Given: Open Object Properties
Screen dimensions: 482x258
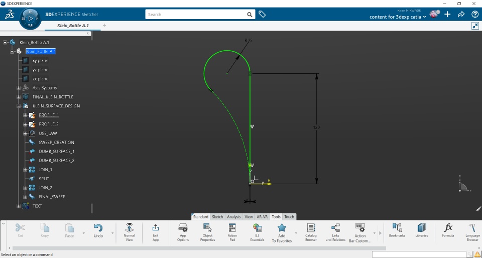Looking at the screenshot, I should pos(207,231).
